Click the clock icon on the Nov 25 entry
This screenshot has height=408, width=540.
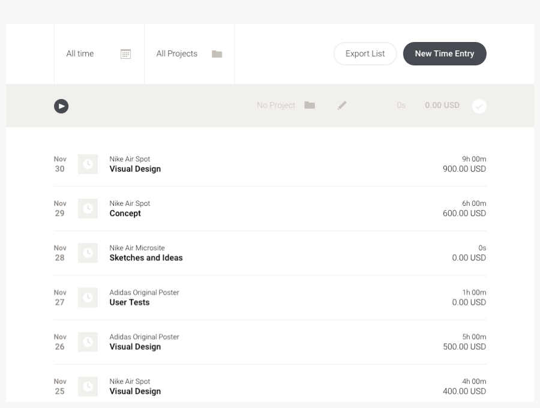(88, 386)
